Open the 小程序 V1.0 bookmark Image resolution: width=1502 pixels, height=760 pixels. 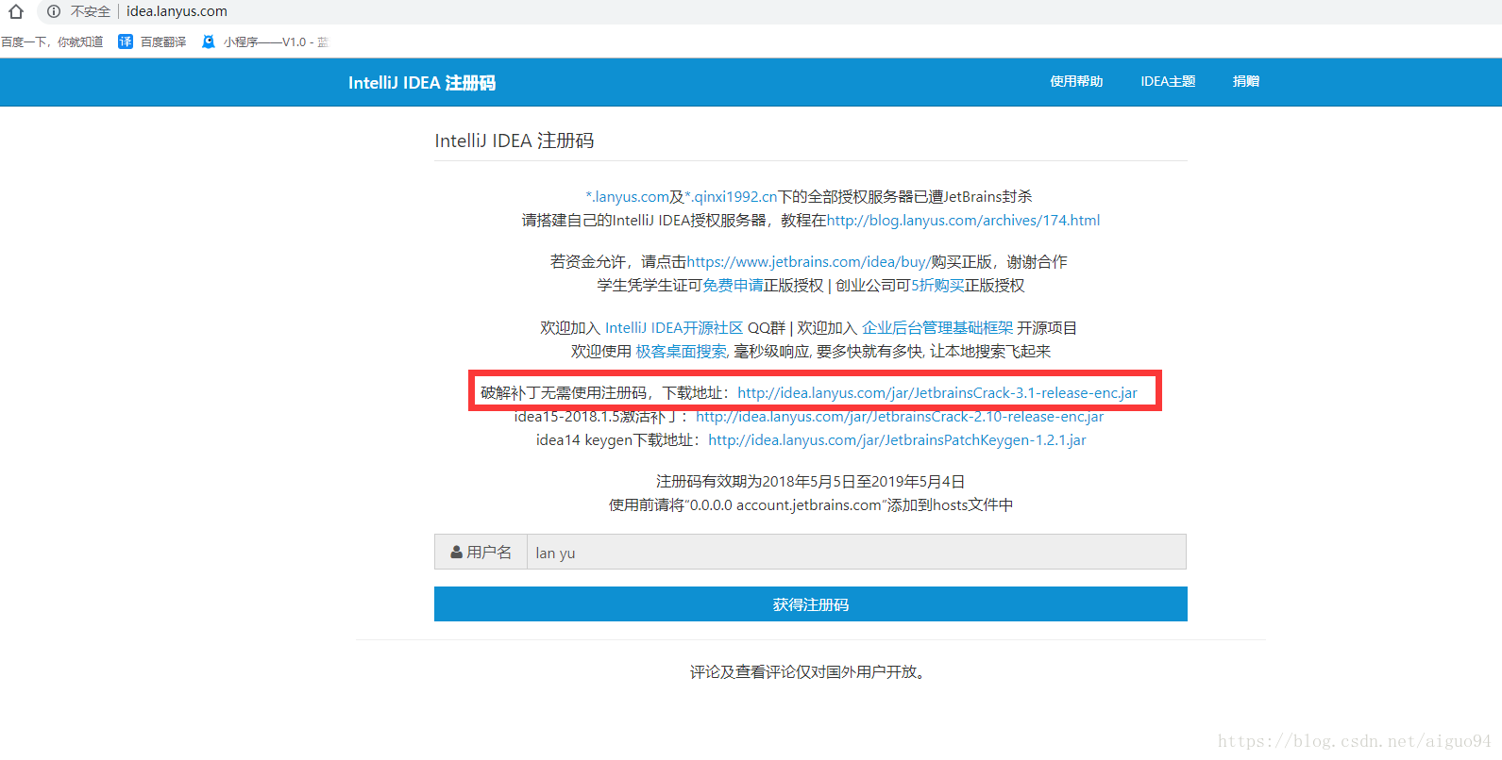[x=266, y=41]
